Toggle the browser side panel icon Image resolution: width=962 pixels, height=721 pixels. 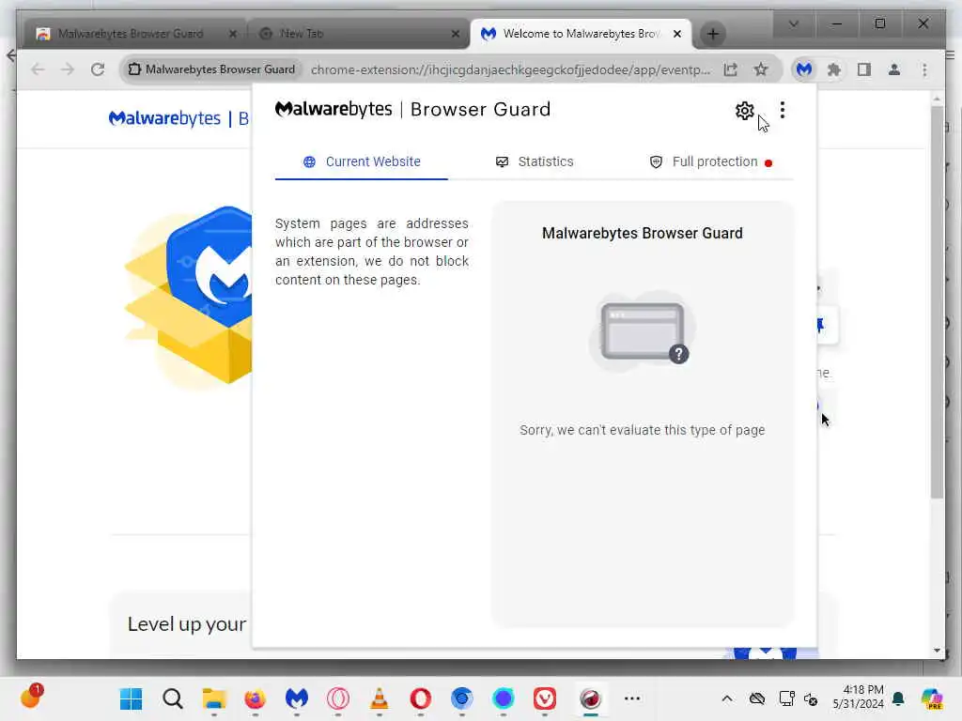(864, 69)
